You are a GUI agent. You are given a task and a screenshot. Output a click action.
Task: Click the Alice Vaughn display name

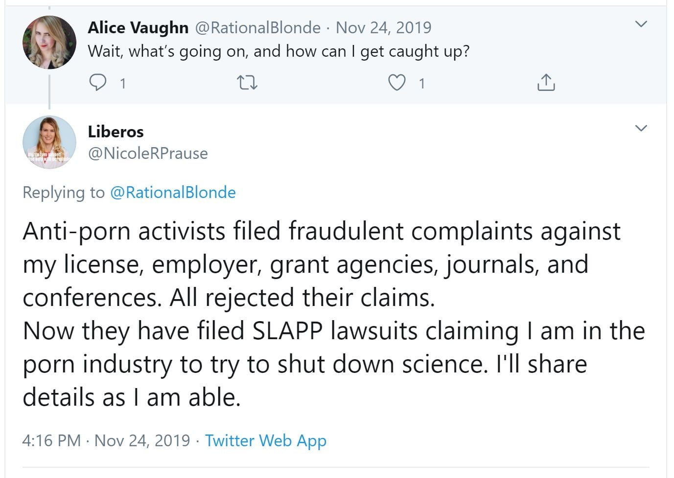pyautogui.click(x=138, y=28)
